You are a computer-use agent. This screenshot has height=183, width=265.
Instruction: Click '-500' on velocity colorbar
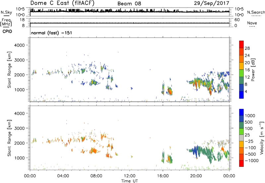pyautogui.click(x=250, y=154)
